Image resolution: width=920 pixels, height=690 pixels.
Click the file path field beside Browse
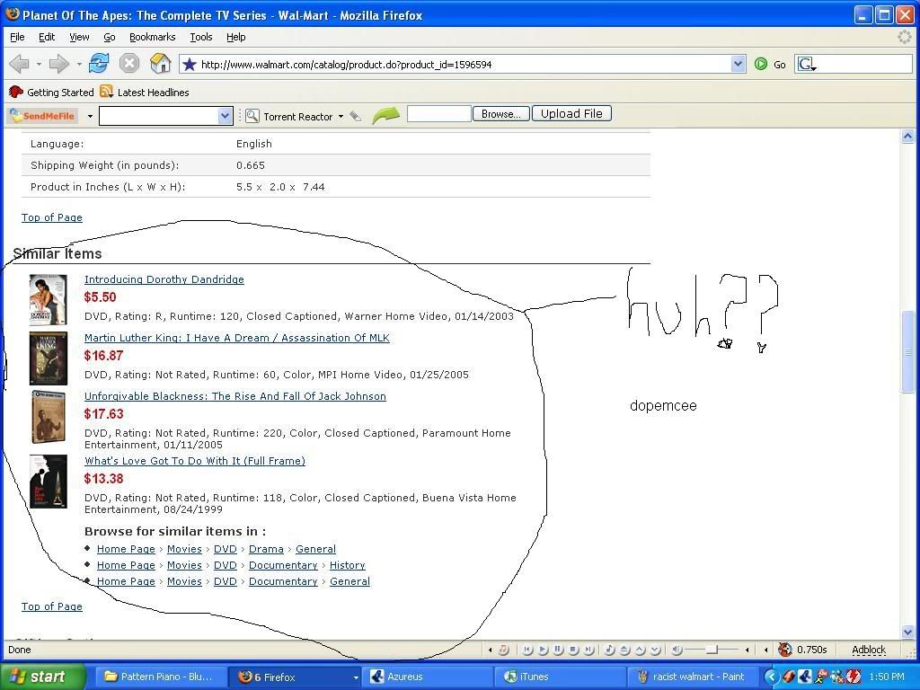[438, 114]
